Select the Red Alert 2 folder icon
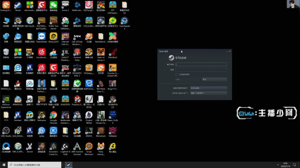 coord(101,37)
